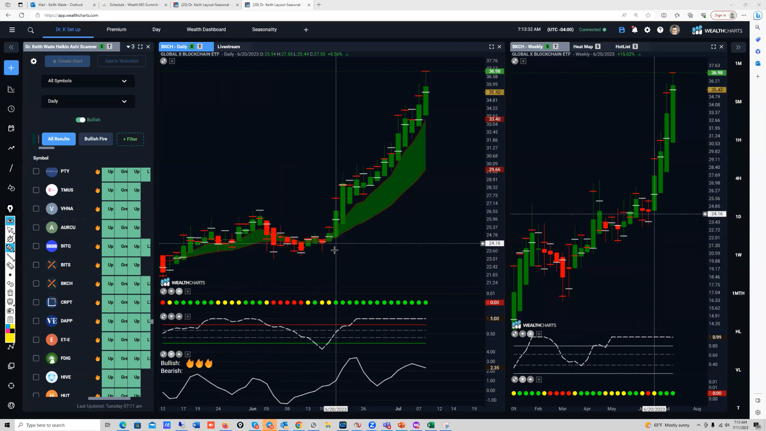766x431 pixels.
Task: Open the shapes drawing tool
Action: click(11, 188)
